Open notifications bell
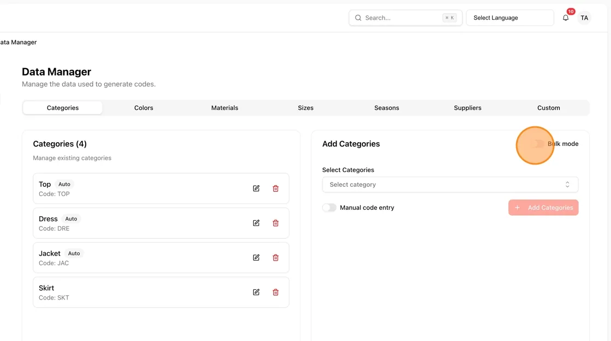Image resolution: width=611 pixels, height=341 pixels. tap(565, 18)
